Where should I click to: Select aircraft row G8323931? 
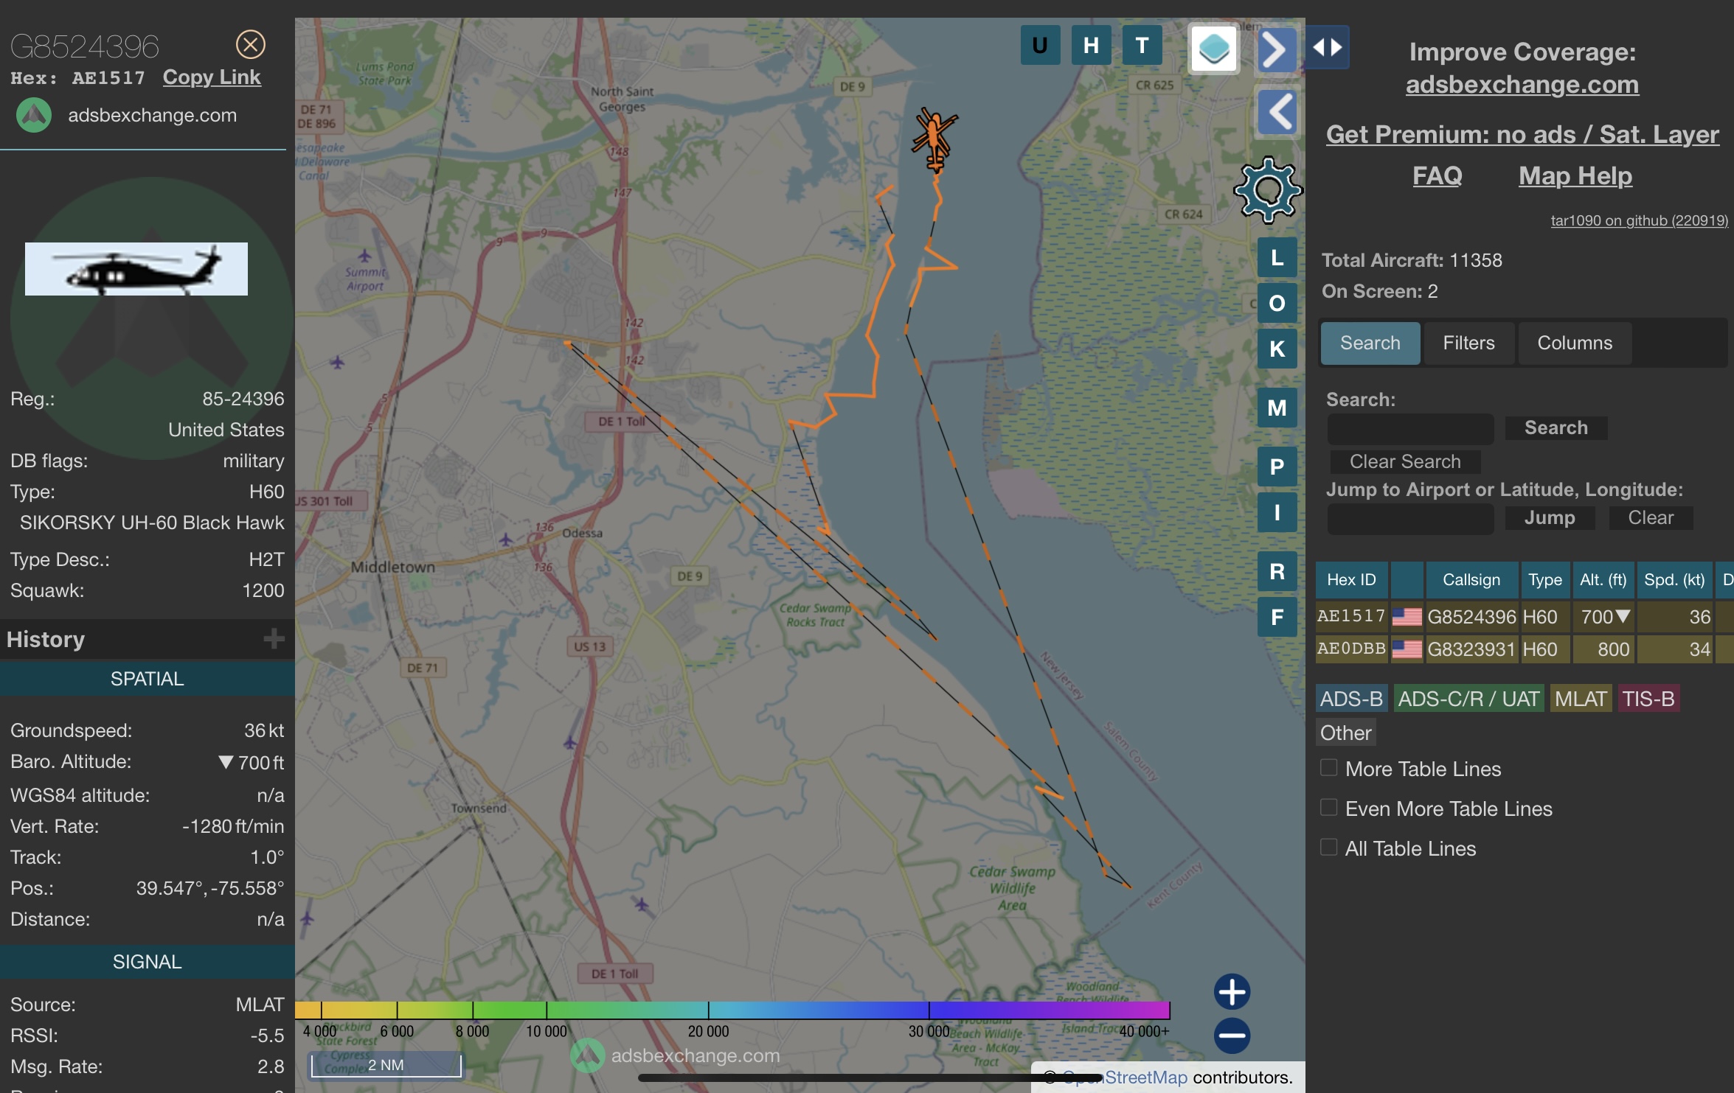click(1524, 649)
